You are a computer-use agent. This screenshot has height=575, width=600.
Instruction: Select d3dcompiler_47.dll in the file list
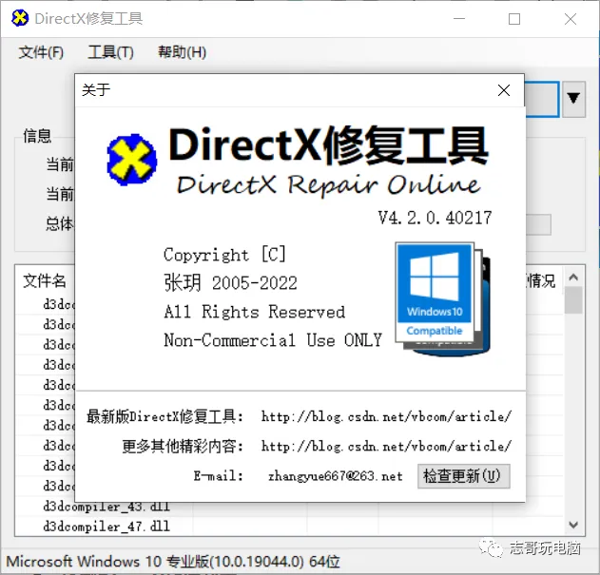pyautogui.click(x=106, y=526)
